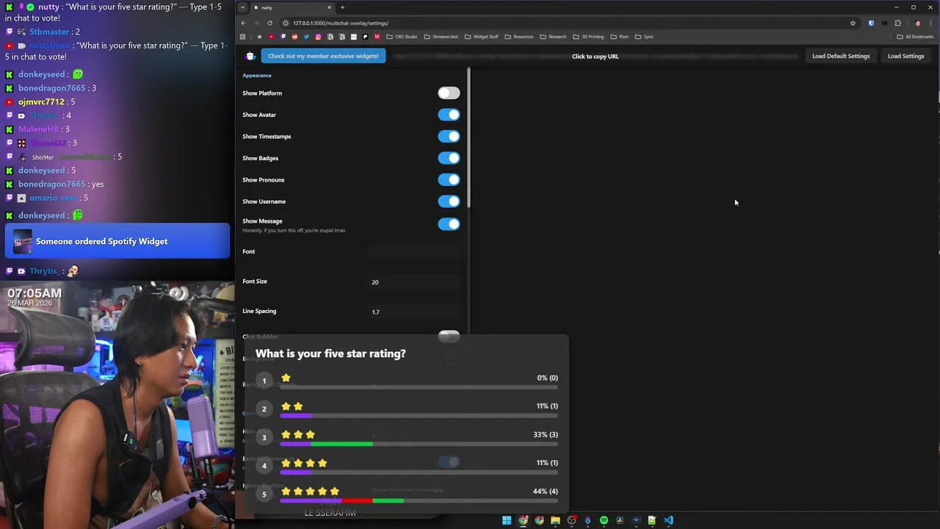Open Visual Studio Code from the taskbar
Screen dimensions: 940x529
[668, 520]
